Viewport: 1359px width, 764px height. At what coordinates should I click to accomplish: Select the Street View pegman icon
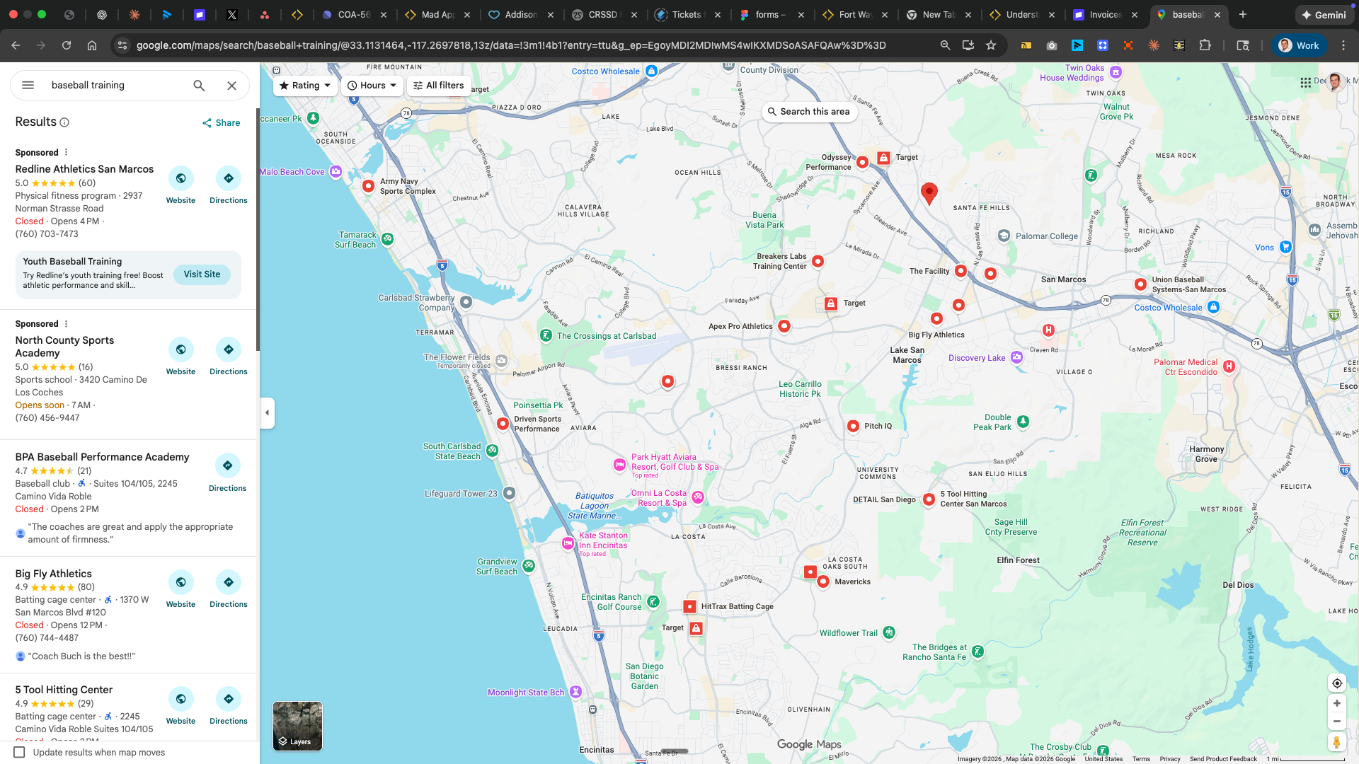click(1336, 742)
